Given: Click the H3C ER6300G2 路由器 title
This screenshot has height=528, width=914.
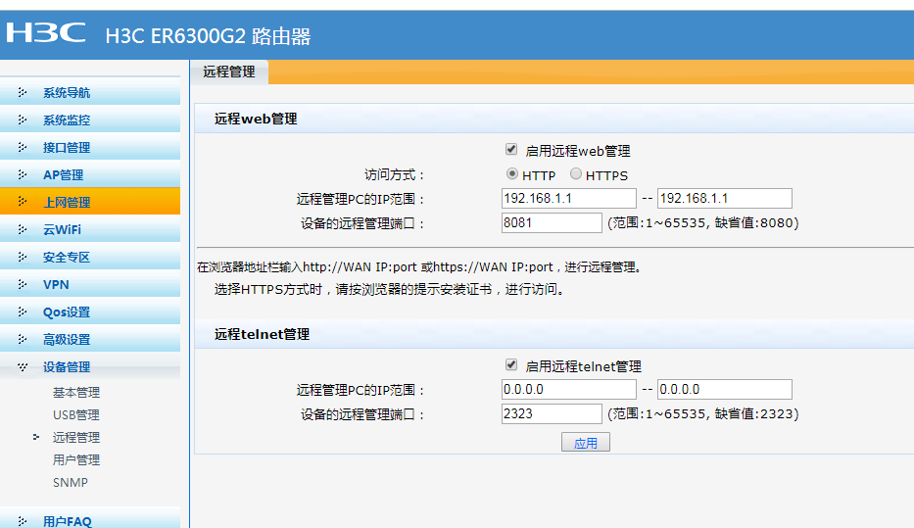Looking at the screenshot, I should pyautogui.click(x=208, y=36).
